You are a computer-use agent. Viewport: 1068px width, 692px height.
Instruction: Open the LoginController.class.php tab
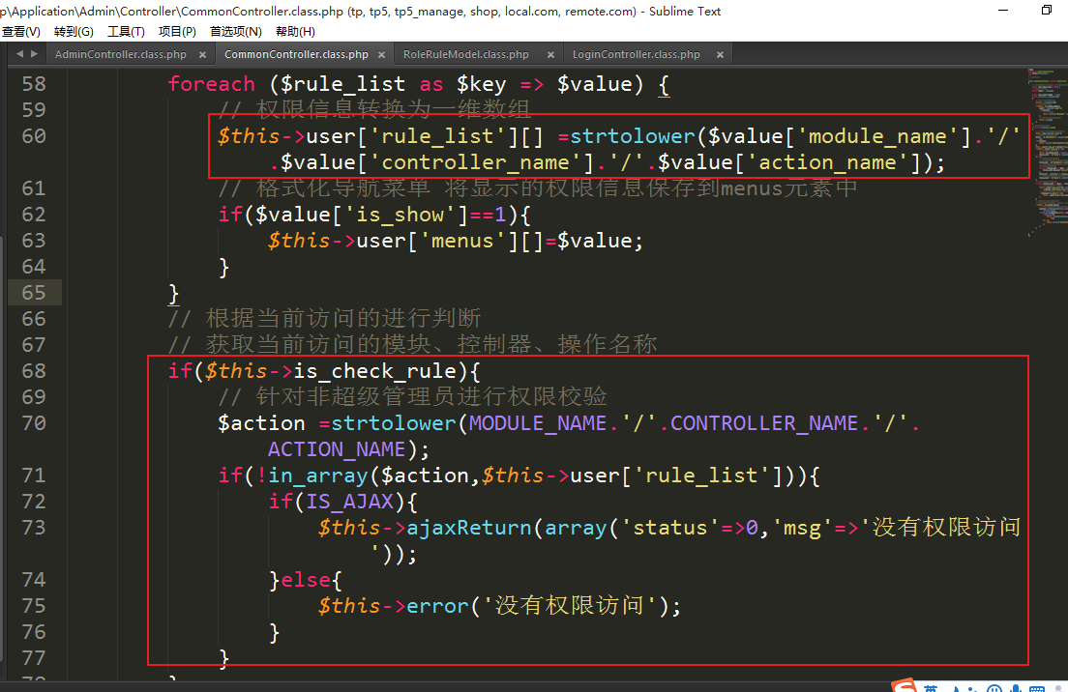pos(637,55)
